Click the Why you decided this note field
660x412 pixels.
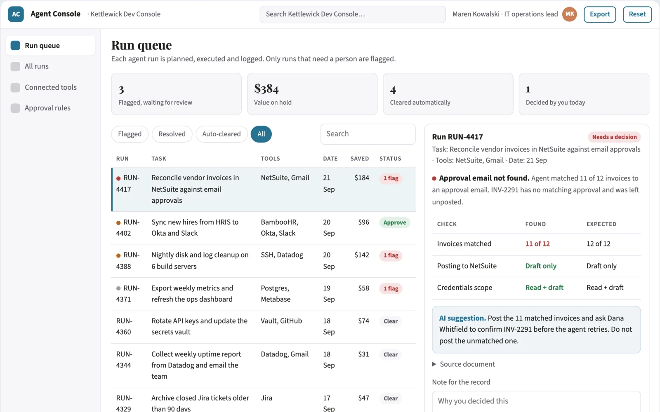(x=536, y=401)
